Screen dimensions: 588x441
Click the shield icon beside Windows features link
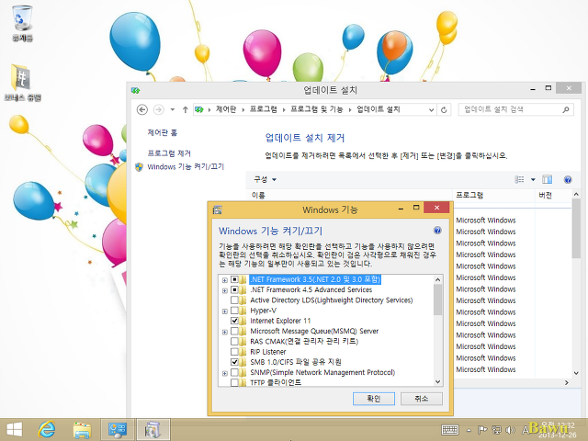pos(139,167)
